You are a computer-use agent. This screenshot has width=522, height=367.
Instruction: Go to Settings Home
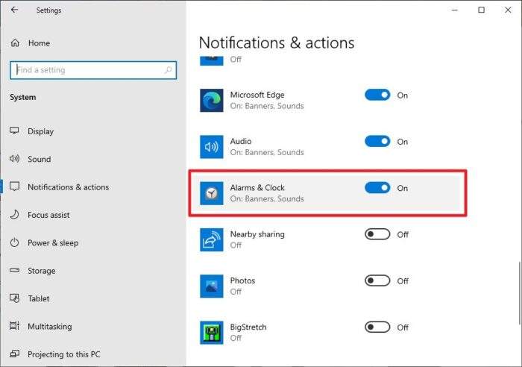coord(93,43)
